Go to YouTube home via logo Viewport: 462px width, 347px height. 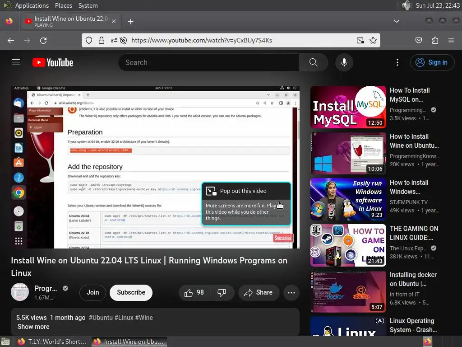point(53,62)
